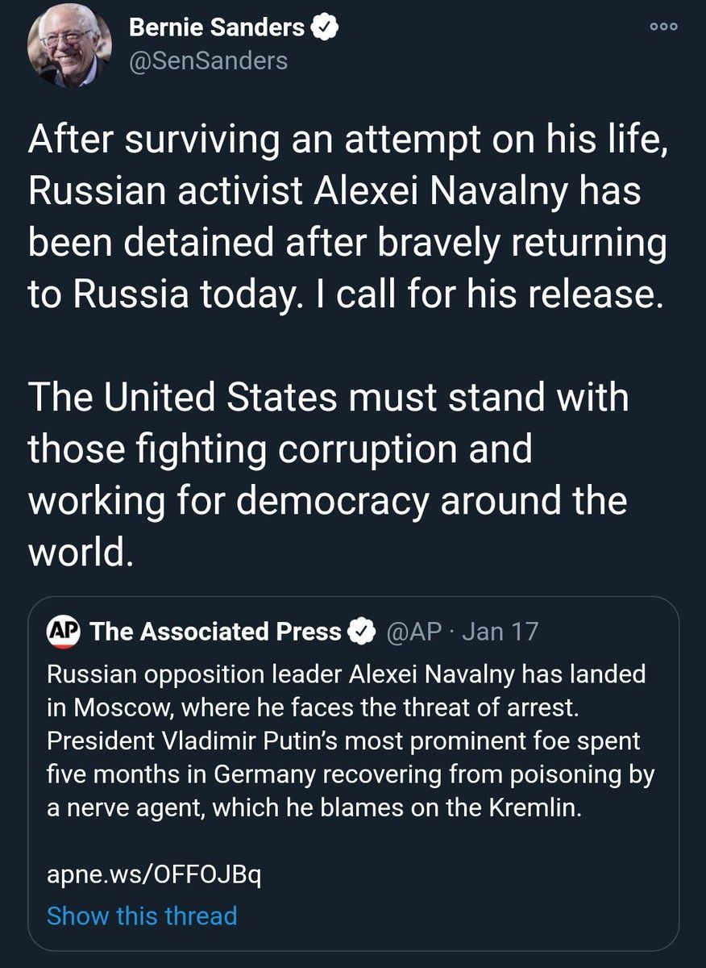This screenshot has width=706, height=968.
Task: Click verified badge beside Bernie Sanders
Action: 325,28
